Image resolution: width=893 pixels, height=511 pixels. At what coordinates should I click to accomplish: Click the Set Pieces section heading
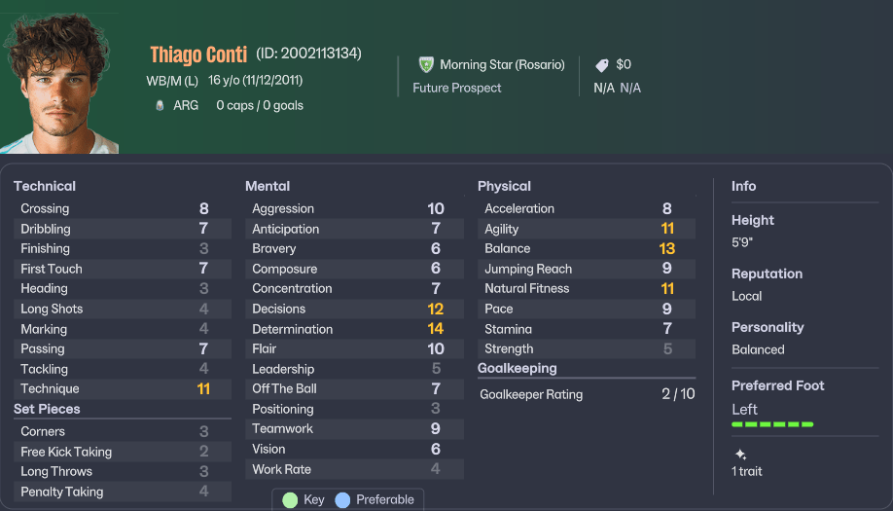click(x=47, y=409)
